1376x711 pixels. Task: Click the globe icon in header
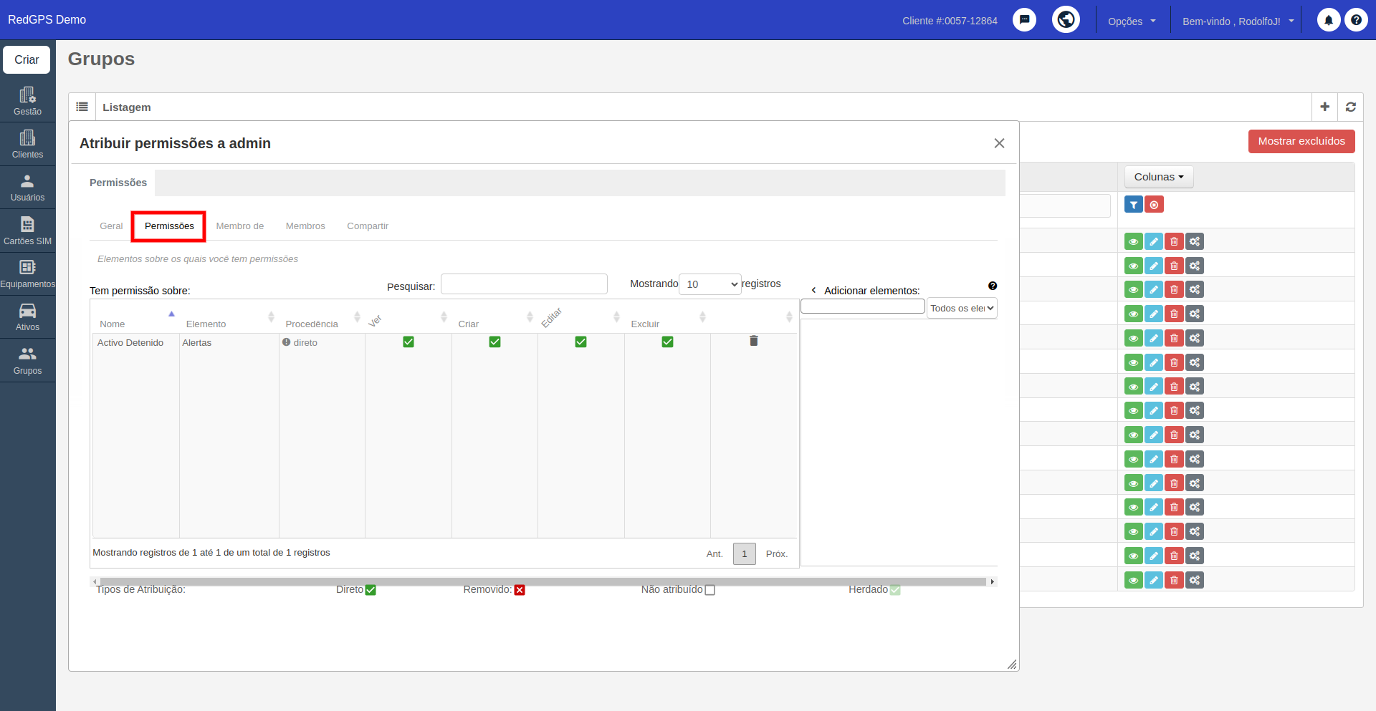[x=1066, y=19]
